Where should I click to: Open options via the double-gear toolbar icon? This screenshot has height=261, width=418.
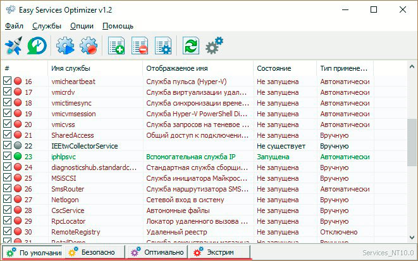tap(214, 46)
